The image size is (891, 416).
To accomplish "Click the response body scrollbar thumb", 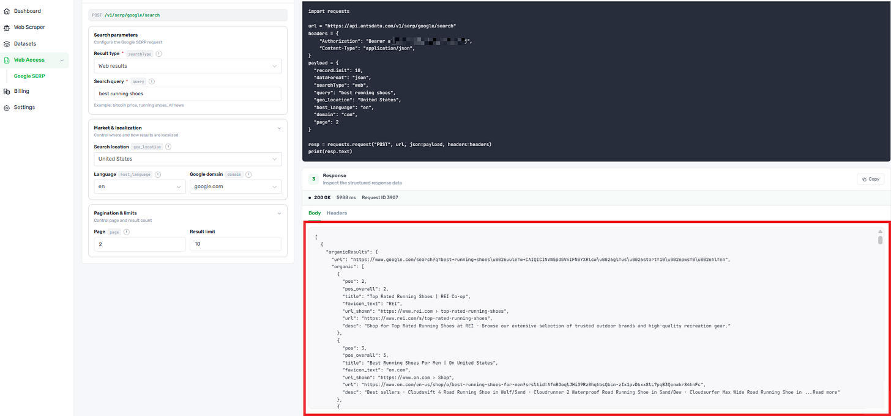I will (x=881, y=240).
